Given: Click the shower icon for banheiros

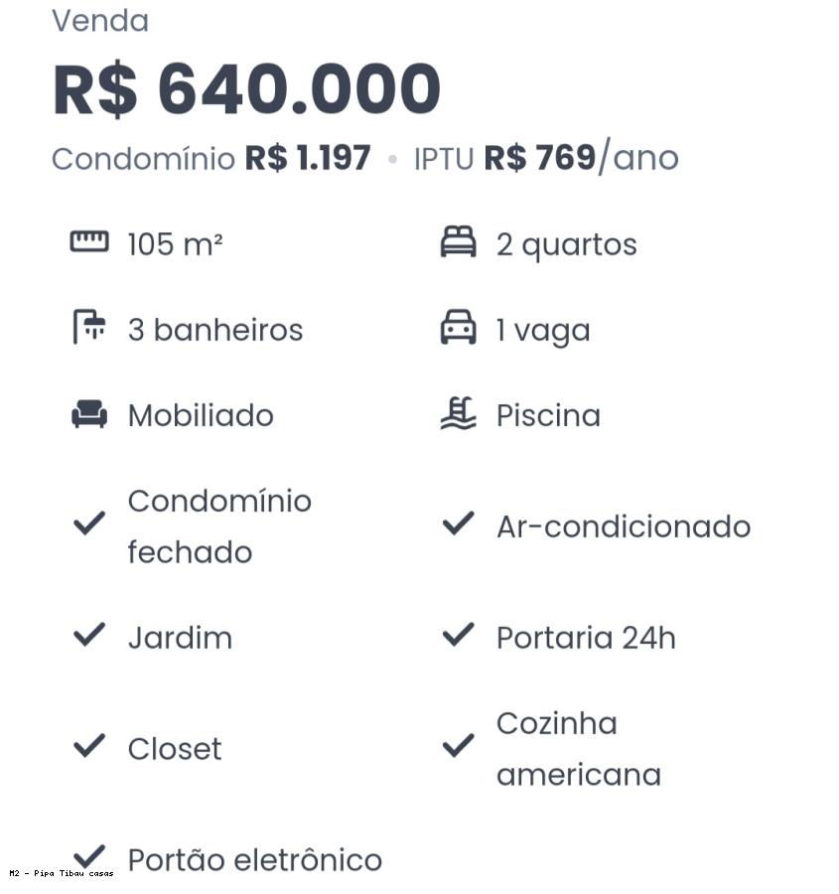Looking at the screenshot, I should pos(89,327).
